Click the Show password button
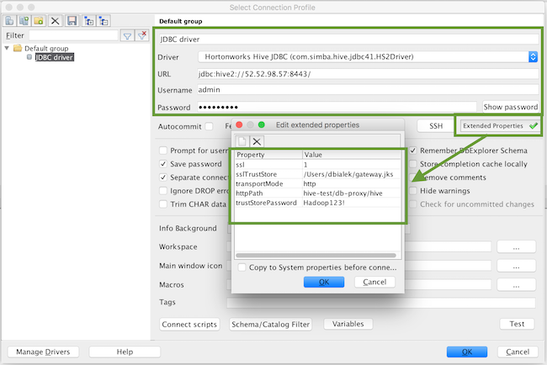Screen dimensions: 547x365 510,107
